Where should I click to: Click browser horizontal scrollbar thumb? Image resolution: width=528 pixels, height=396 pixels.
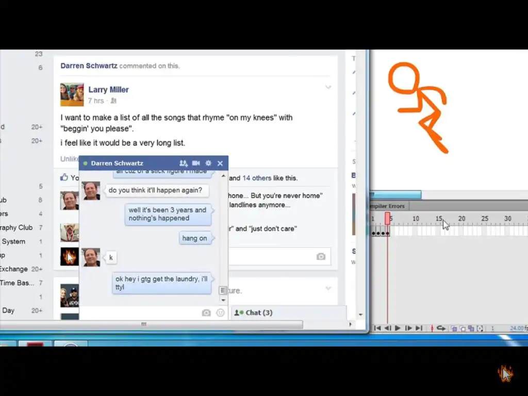point(152,324)
